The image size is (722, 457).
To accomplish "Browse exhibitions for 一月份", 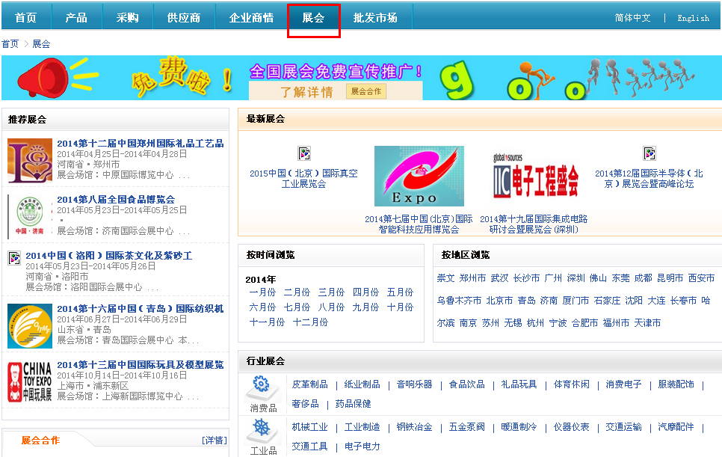I will [x=264, y=292].
